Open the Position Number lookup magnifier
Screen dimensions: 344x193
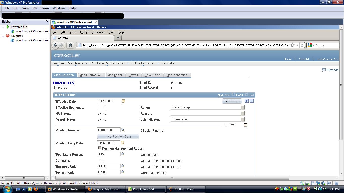(123, 130)
